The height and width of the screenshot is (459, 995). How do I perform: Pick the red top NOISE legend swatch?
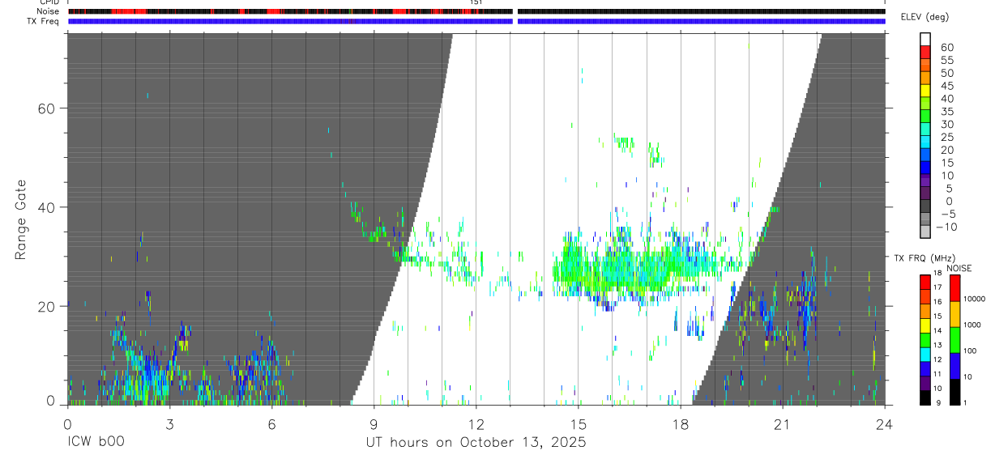[x=954, y=288]
